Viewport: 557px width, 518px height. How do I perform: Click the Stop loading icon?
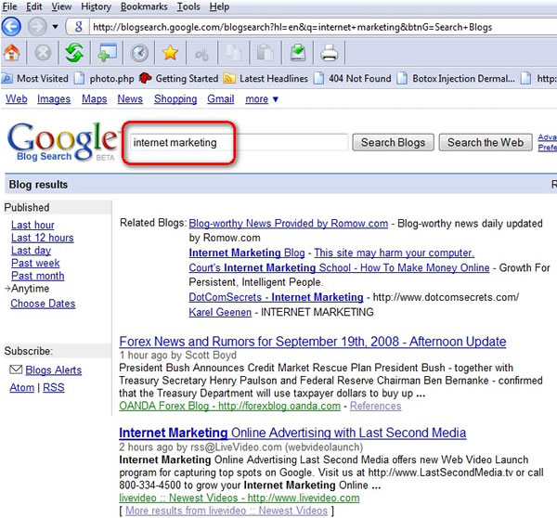43,53
